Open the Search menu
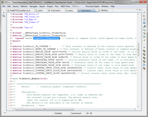This screenshot has height=117, width=148. [x=42, y=6]
